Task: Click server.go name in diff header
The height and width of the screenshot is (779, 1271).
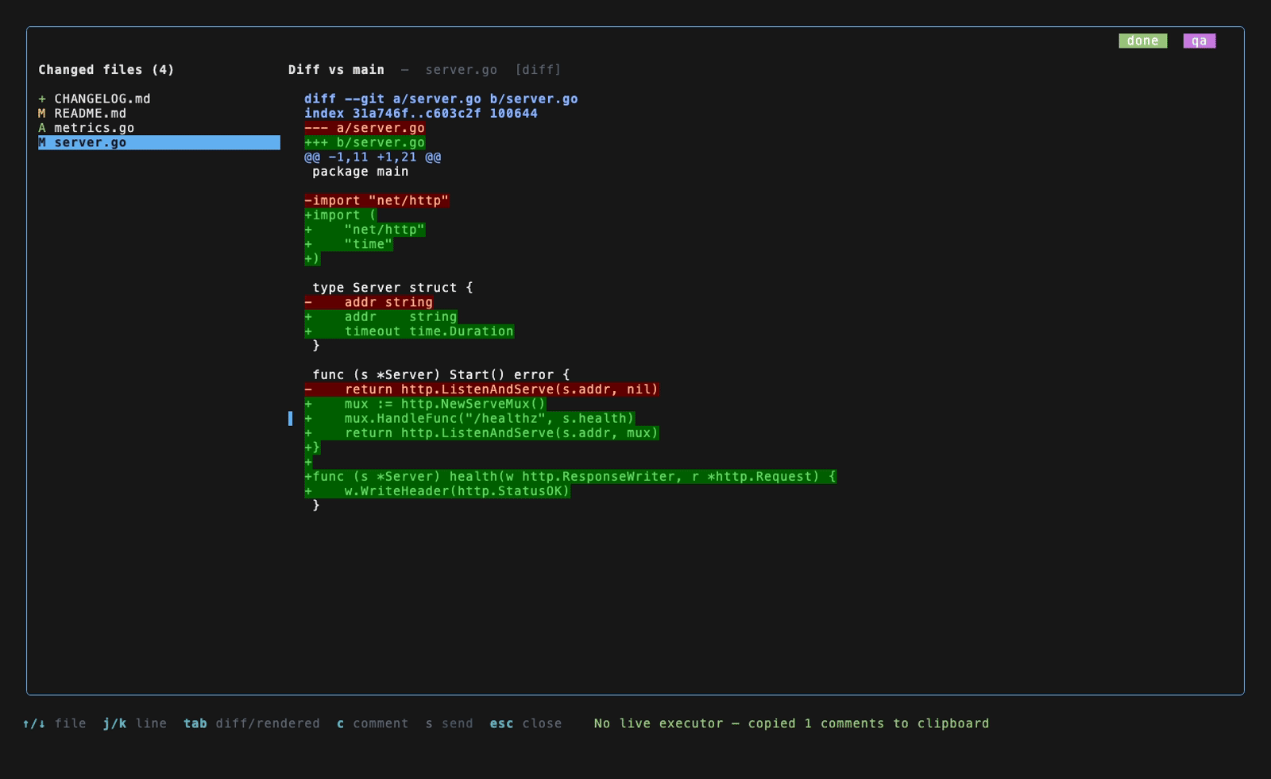Action: pos(461,70)
